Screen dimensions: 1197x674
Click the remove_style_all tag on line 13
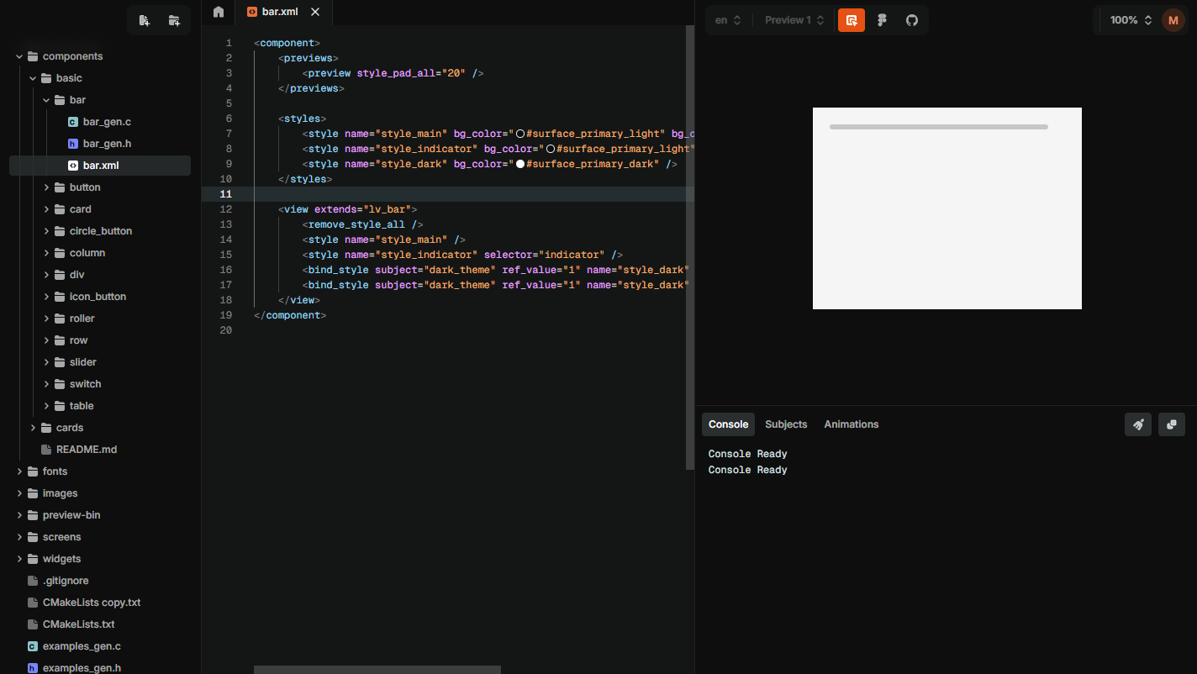[x=362, y=224]
